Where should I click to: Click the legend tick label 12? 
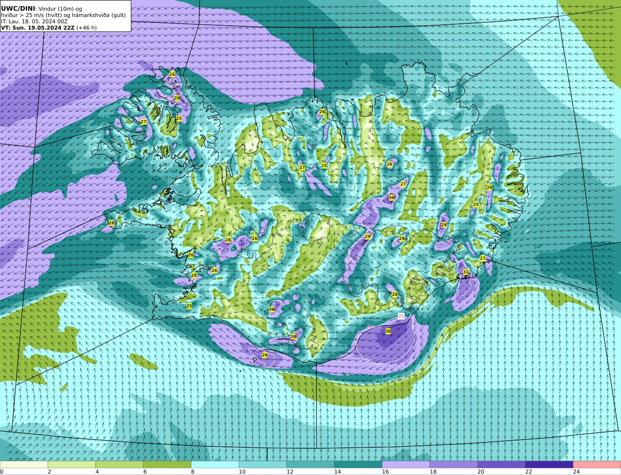[290, 472]
